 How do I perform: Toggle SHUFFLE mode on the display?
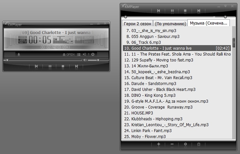[x=88, y=42]
